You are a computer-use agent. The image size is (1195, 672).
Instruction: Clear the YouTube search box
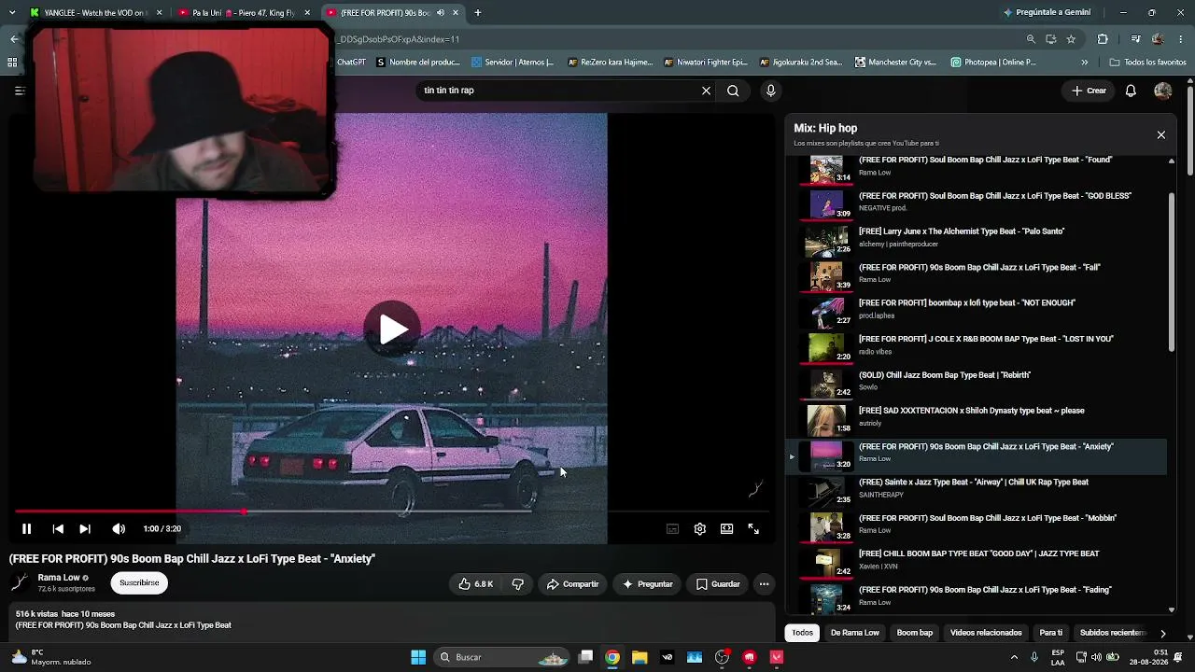(706, 91)
